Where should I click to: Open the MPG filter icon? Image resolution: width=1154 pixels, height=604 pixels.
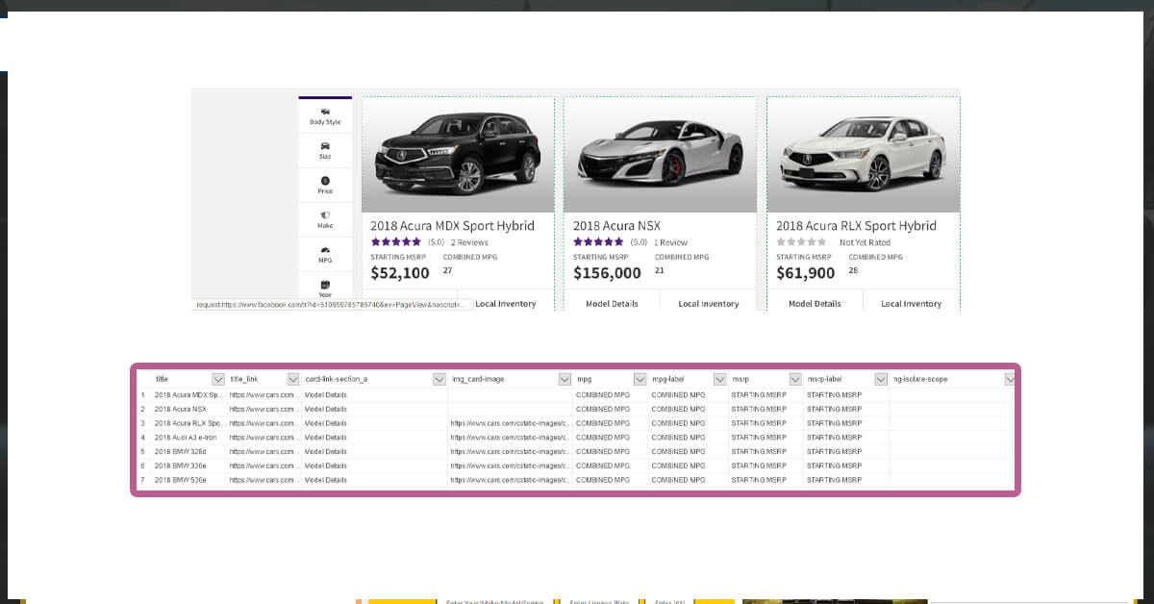[x=325, y=250]
